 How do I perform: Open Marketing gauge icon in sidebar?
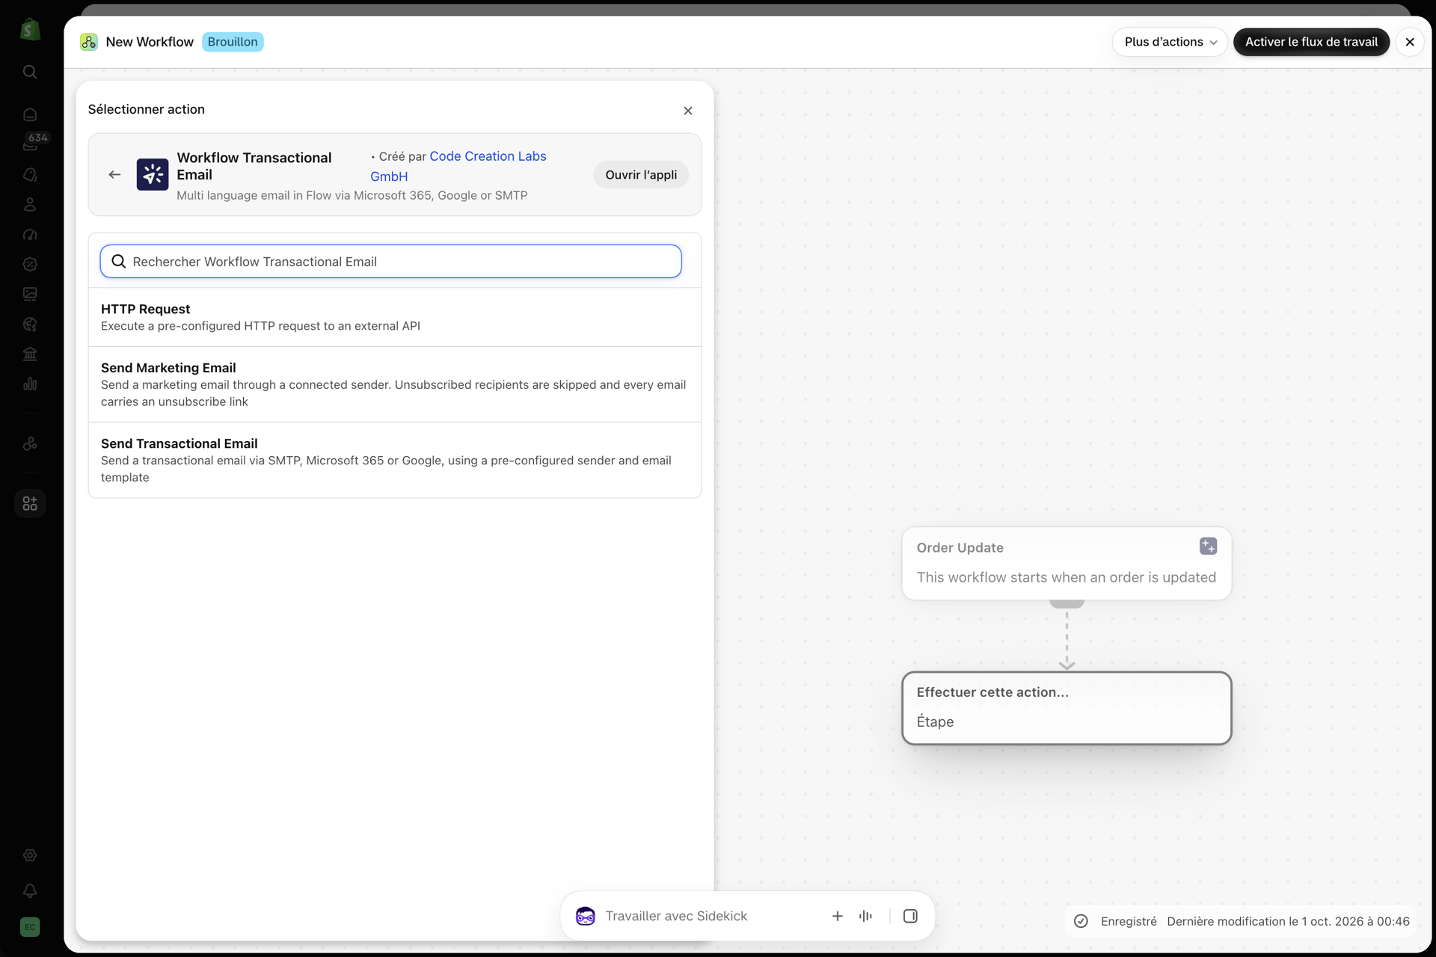coord(30,234)
